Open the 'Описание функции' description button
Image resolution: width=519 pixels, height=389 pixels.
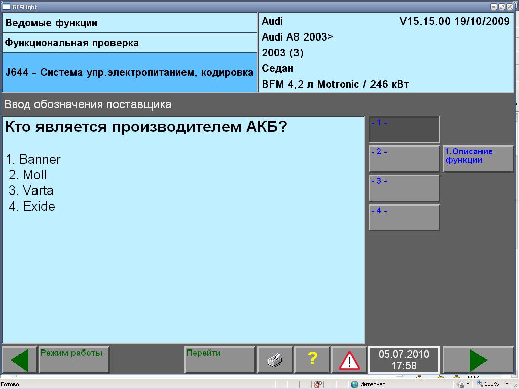click(478, 159)
